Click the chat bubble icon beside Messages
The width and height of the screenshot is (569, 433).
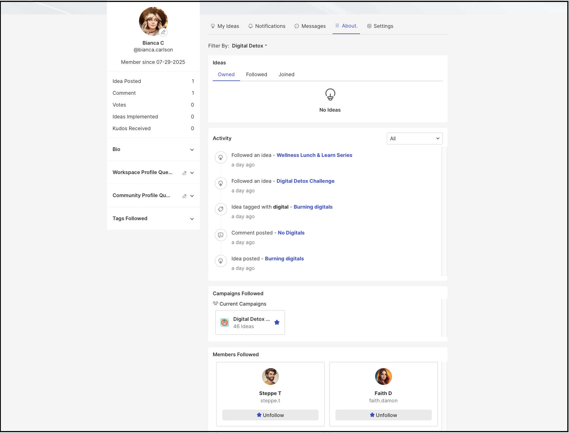pos(297,26)
